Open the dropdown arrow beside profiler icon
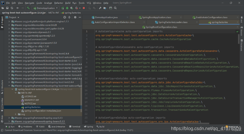The height and width of the screenshot is (134, 244). (80, 8)
